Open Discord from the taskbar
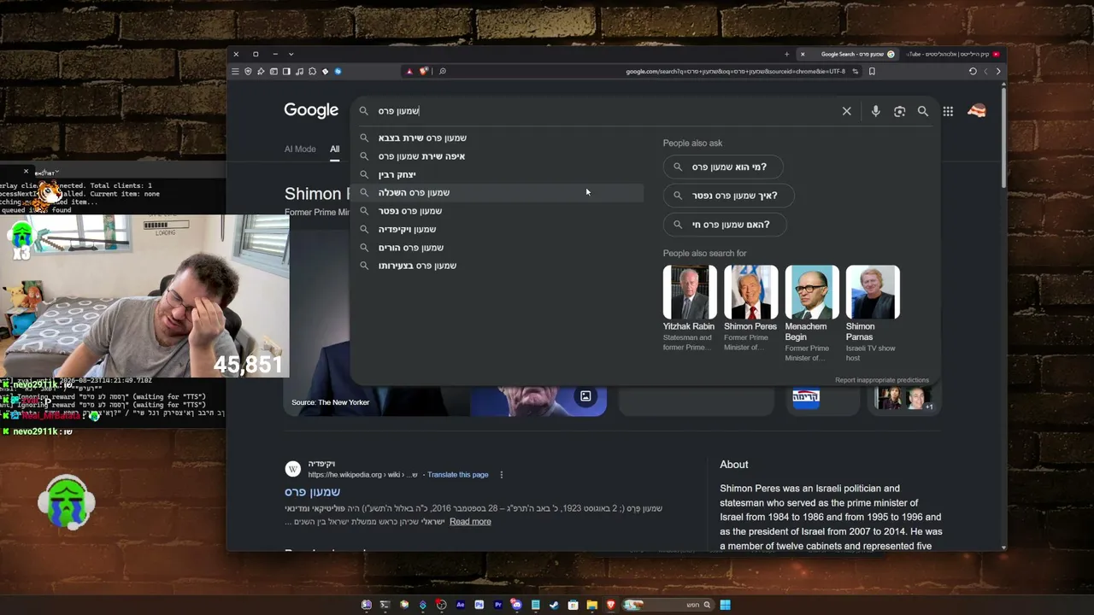Viewport: 1094px width, 615px height. [x=516, y=605]
